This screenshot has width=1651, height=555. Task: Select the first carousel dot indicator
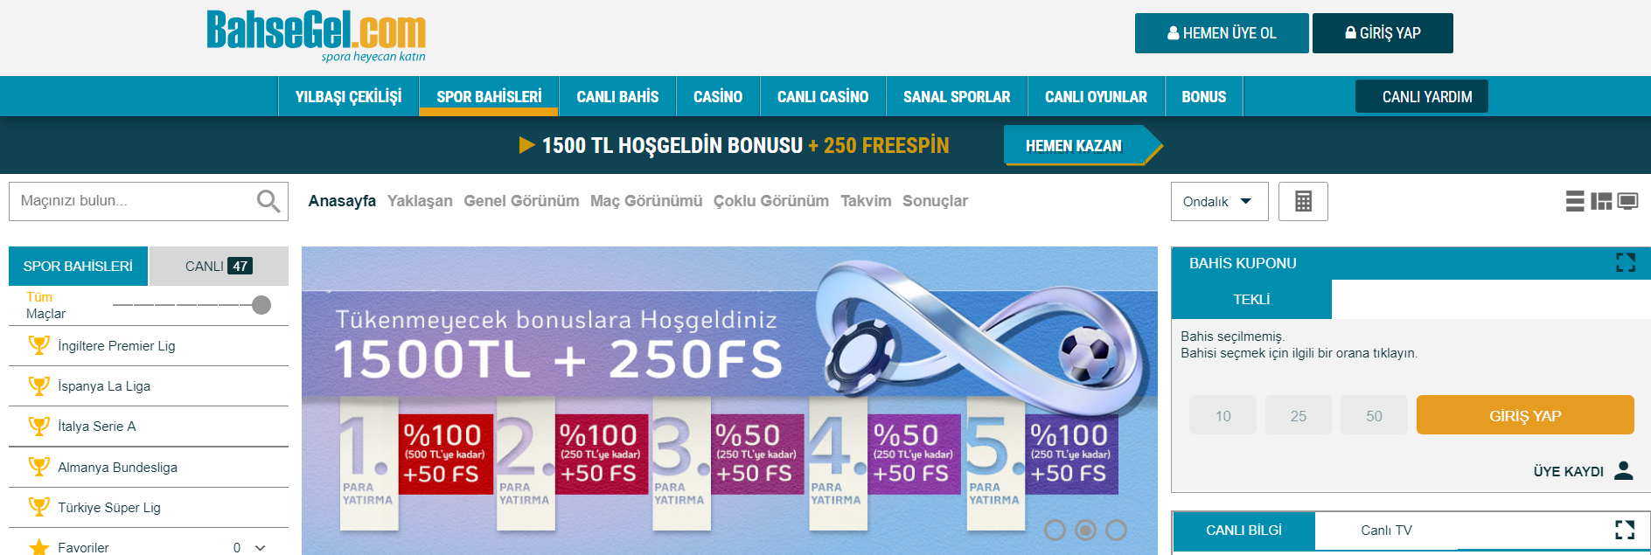coord(1055,530)
